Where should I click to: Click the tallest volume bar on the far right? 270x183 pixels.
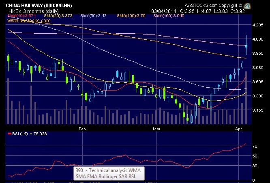coord(246,98)
